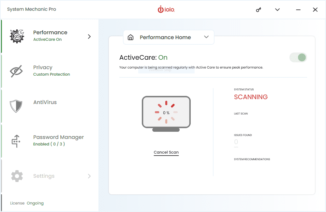Close the System Mechanic Pro window
The image size is (326, 212).
pyautogui.click(x=315, y=9)
